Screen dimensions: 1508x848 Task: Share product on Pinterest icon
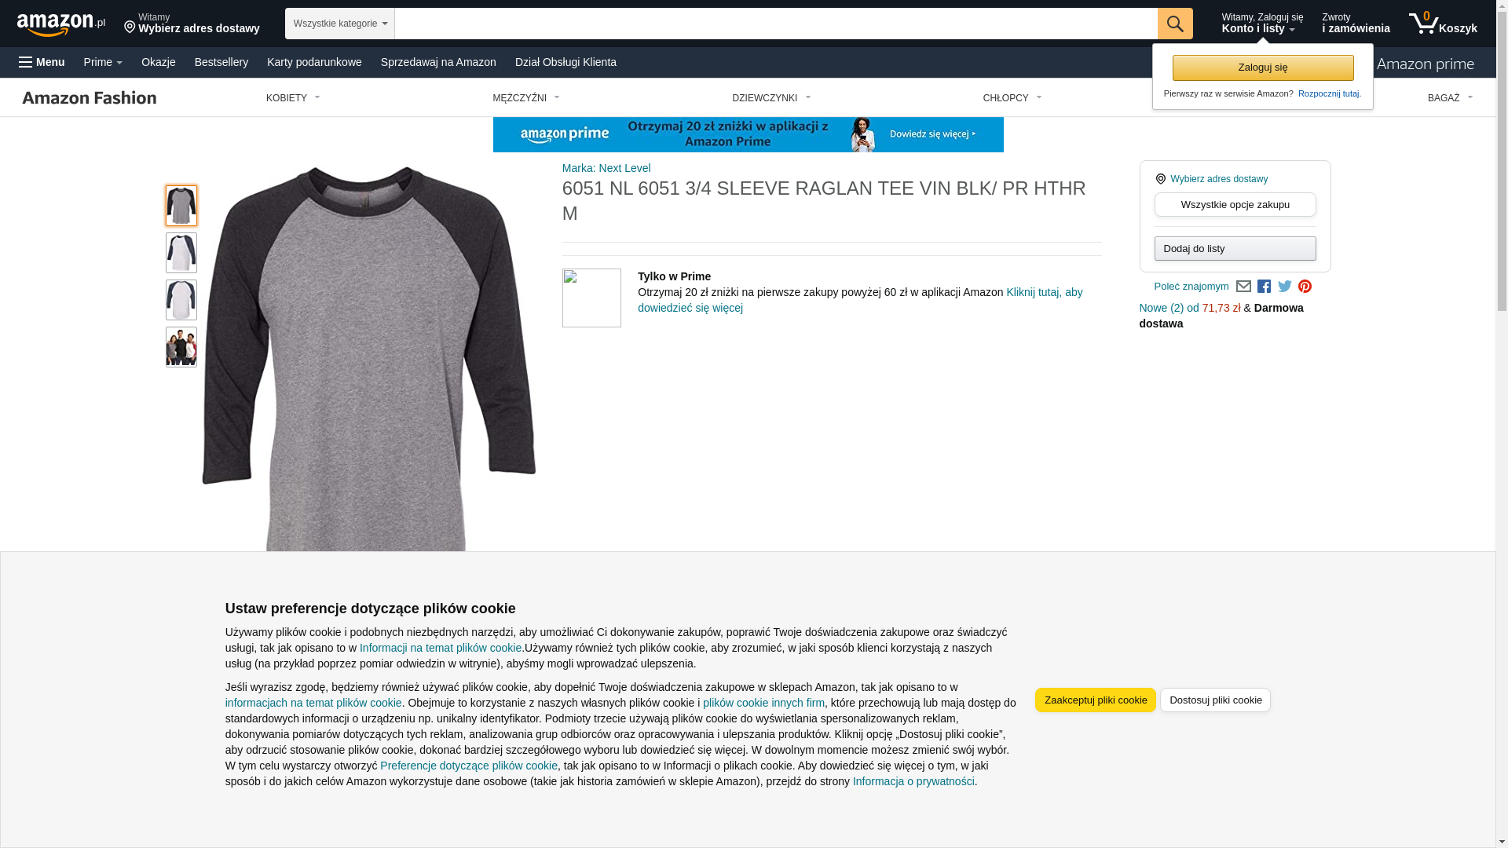point(1305,287)
